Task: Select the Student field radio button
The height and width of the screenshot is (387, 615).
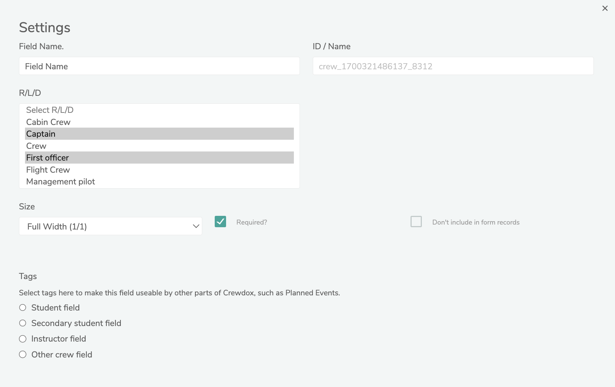Action: (x=23, y=307)
